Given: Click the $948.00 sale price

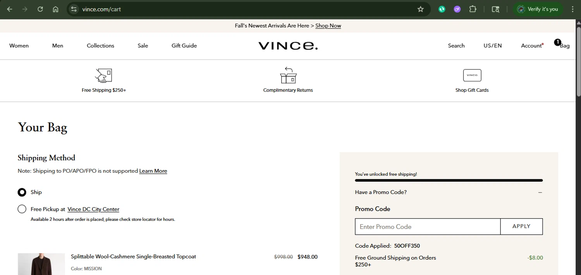Looking at the screenshot, I should click(308, 257).
